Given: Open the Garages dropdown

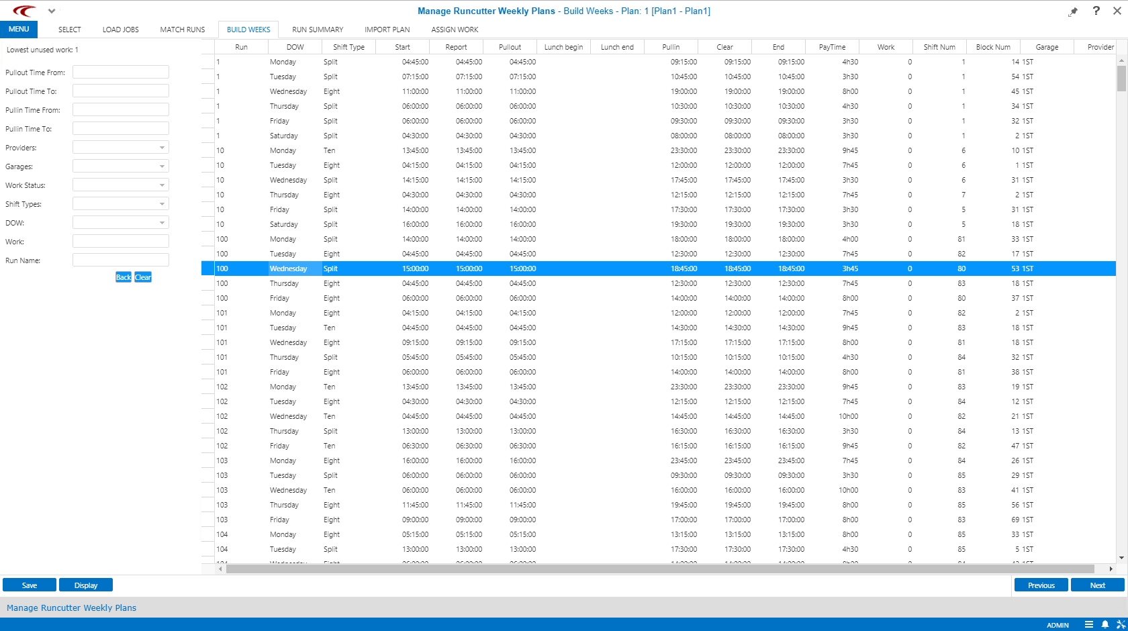Looking at the screenshot, I should point(161,166).
